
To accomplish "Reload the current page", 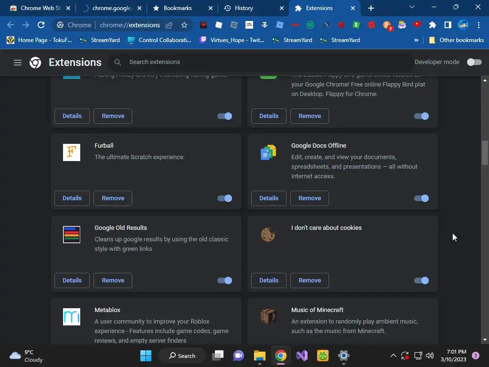I will 41,25.
